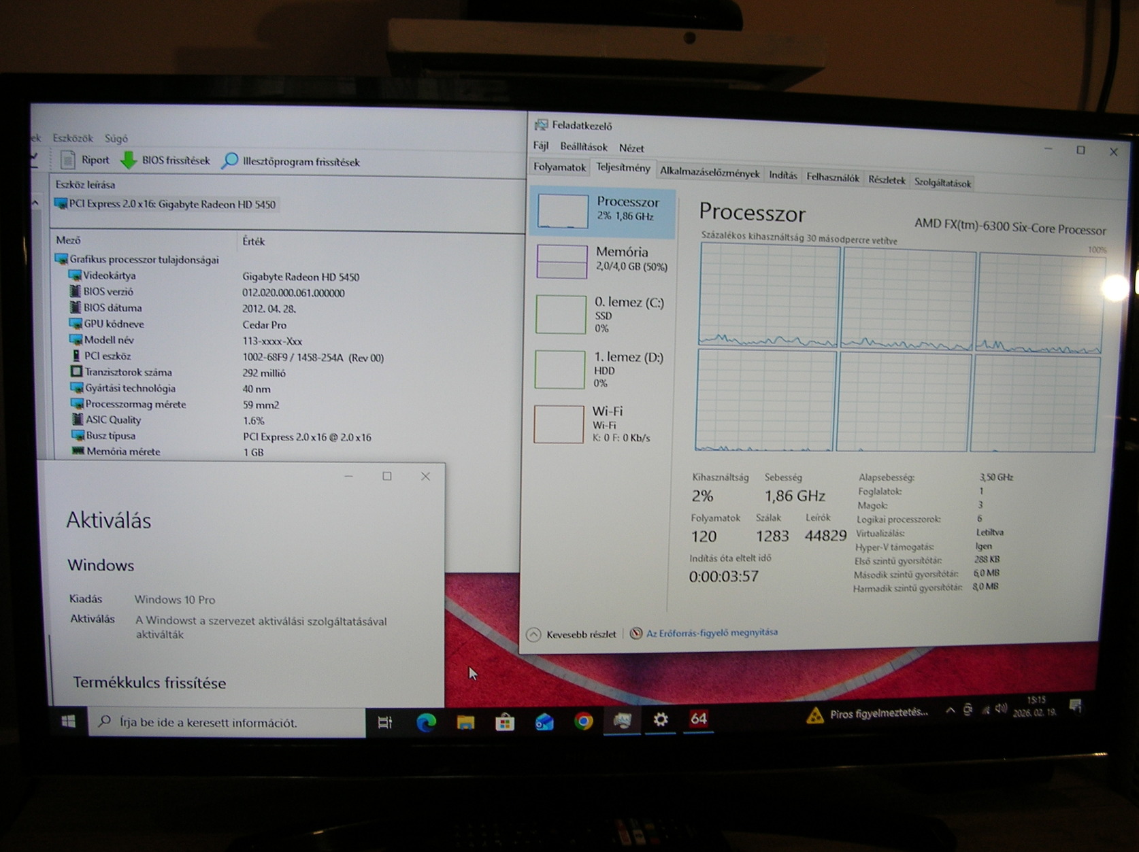
Task: Click the '59 mm2' value
Action: coord(261,405)
